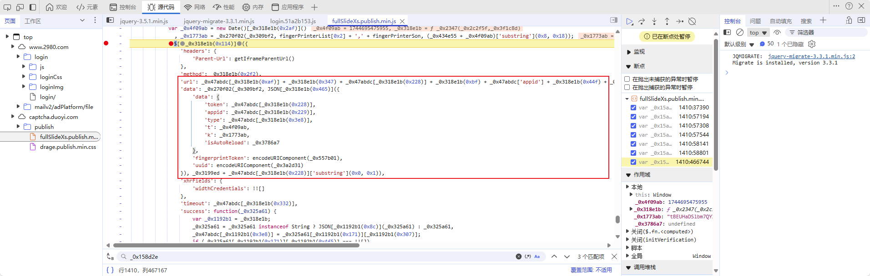Image resolution: width=870 pixels, height=276 pixels.
Task: Step out of current function
Action: 667,21
